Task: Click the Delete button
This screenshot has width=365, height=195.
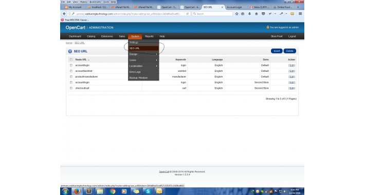Action: [289, 51]
